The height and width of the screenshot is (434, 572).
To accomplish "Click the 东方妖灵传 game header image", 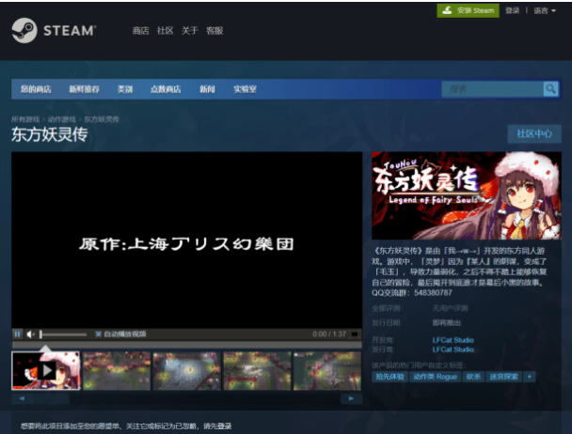I will coord(467,195).
